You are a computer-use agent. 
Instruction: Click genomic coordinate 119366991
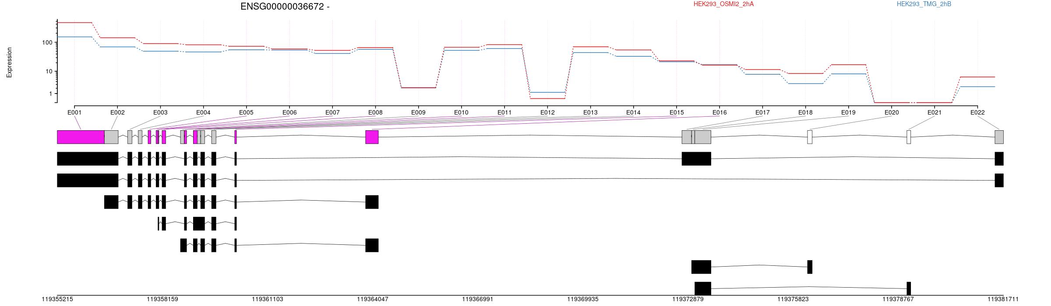pos(478,299)
